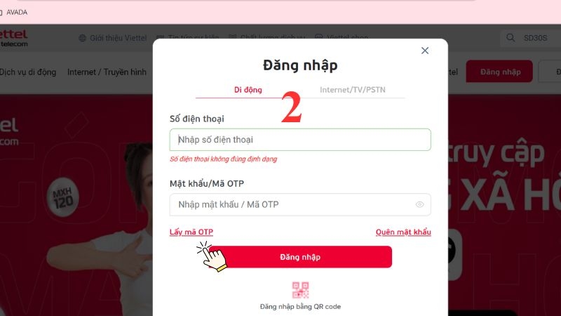This screenshot has width=561, height=316.
Task: Open the Dịch vụ di động menu
Action: (x=28, y=72)
